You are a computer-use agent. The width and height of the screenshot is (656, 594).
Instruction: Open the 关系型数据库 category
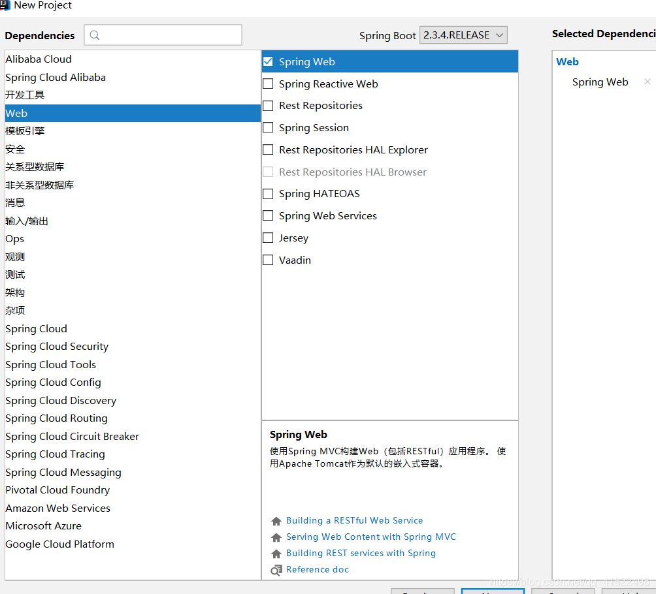[133, 167]
